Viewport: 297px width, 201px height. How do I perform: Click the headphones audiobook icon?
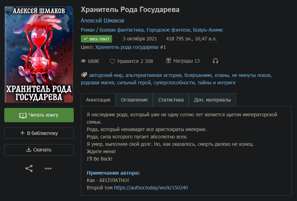(215, 61)
